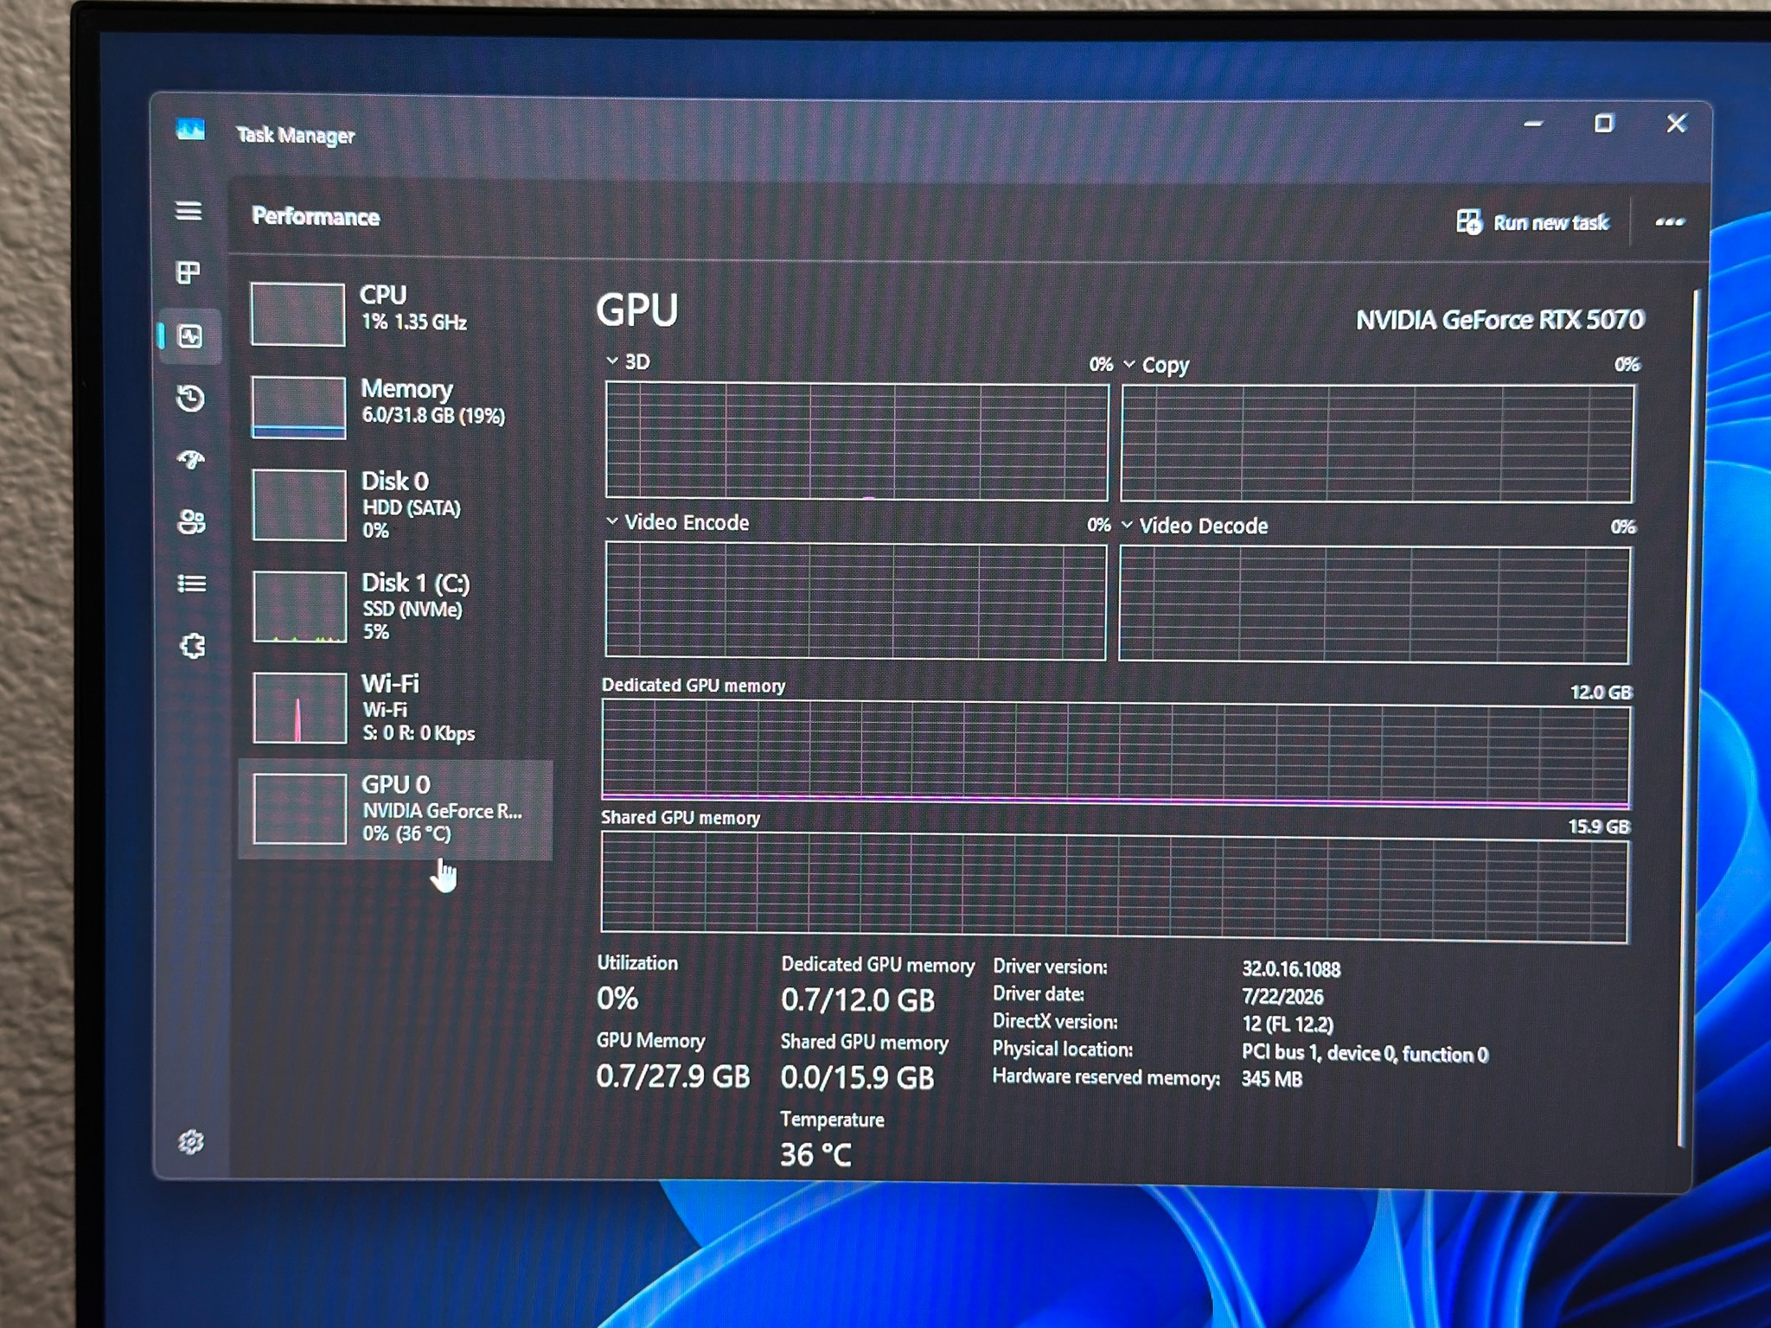Click the CPU mini graph thumbnail
This screenshot has width=1771, height=1328.
tap(297, 315)
